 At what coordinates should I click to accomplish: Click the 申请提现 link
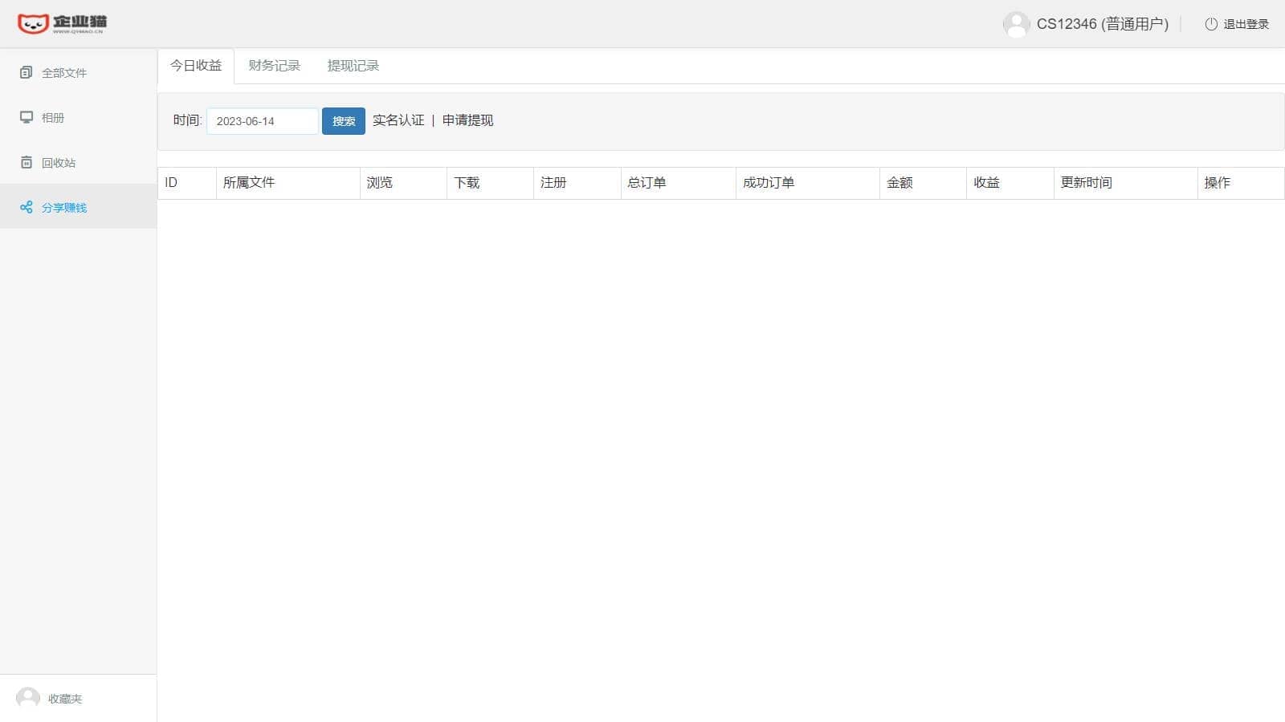coord(467,120)
